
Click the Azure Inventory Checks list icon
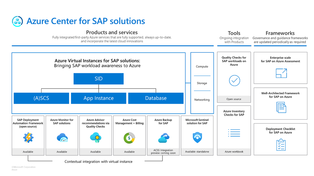coord(234,133)
